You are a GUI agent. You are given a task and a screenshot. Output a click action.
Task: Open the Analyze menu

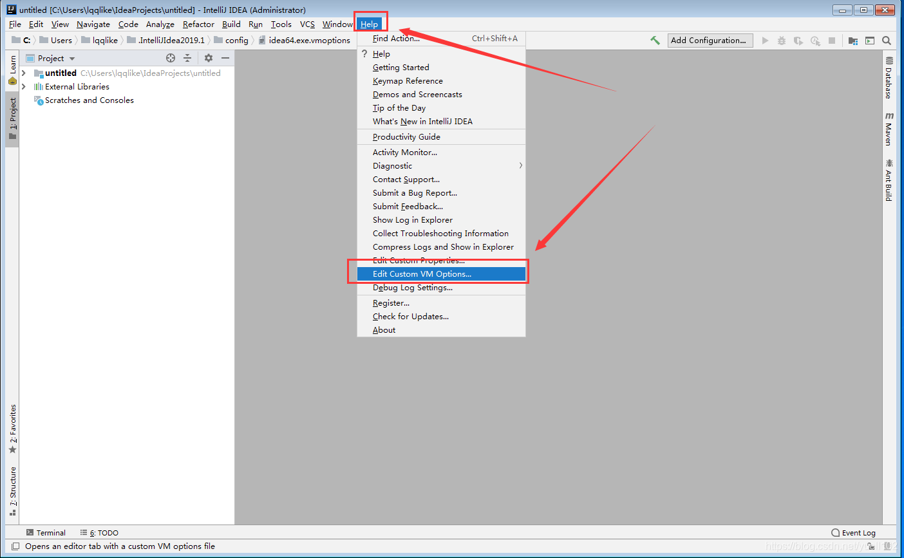pyautogui.click(x=160, y=24)
